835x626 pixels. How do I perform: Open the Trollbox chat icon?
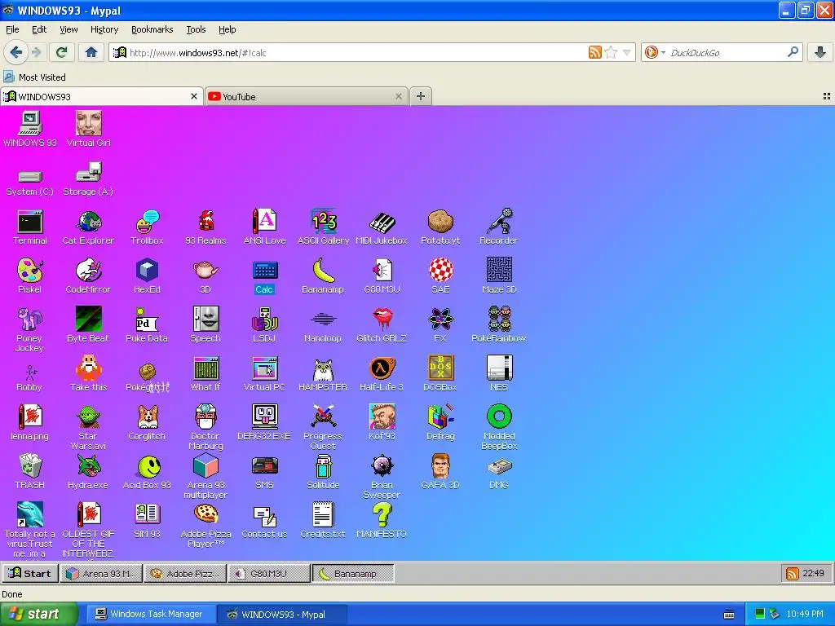point(147,227)
